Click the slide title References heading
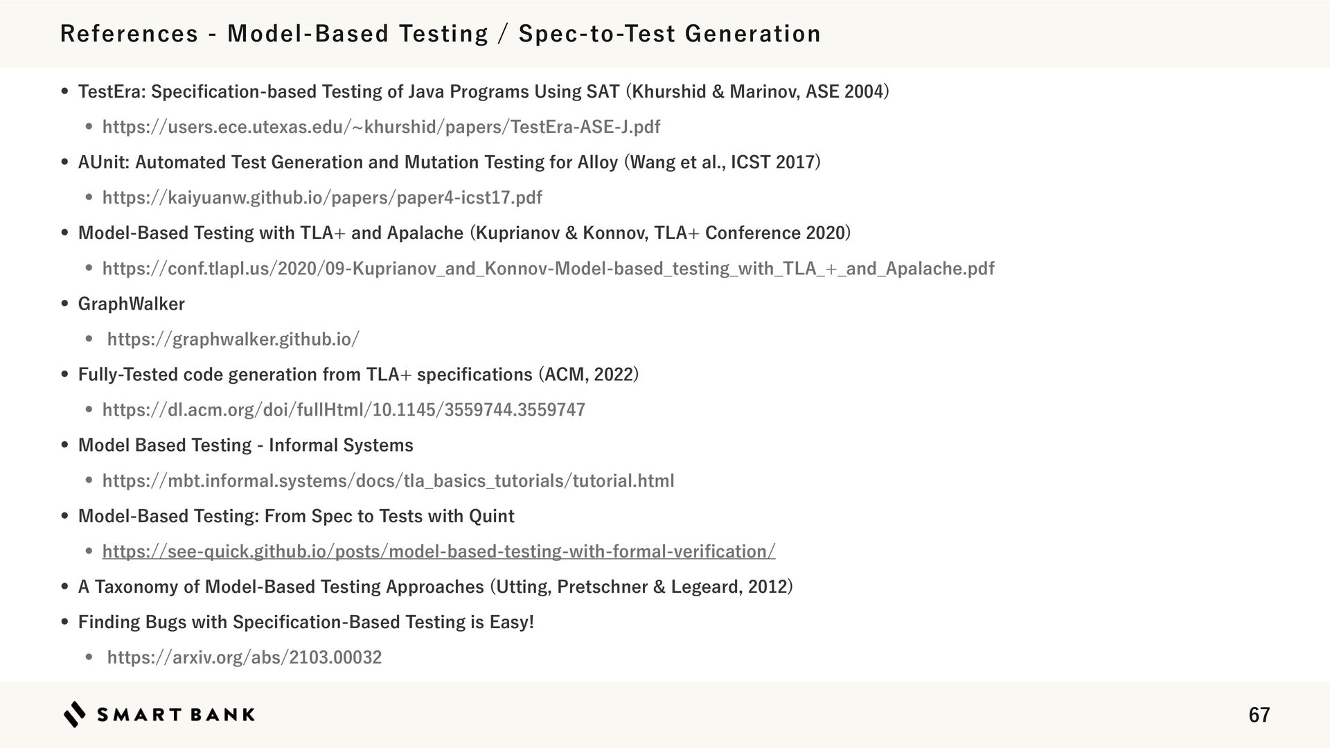The width and height of the screenshot is (1330, 748). coord(441,33)
